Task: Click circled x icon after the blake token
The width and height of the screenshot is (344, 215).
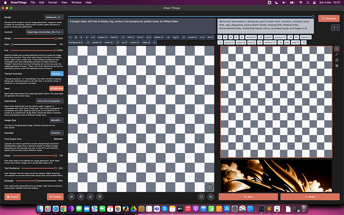Action: (154, 43)
